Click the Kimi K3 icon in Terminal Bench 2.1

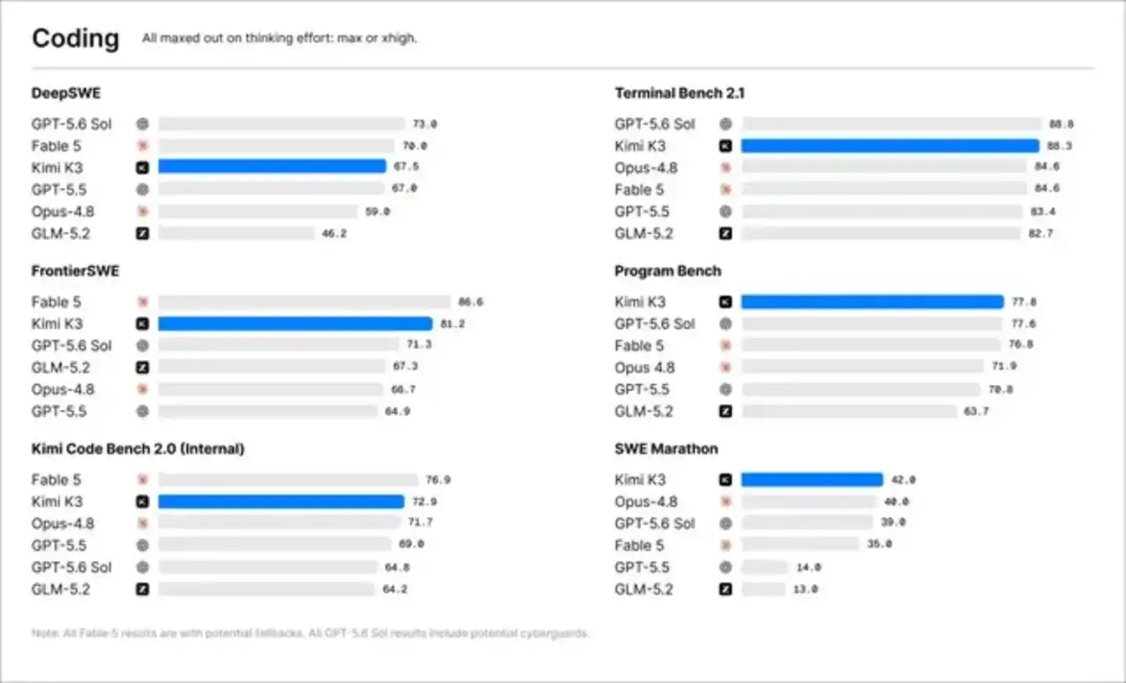pos(726,146)
